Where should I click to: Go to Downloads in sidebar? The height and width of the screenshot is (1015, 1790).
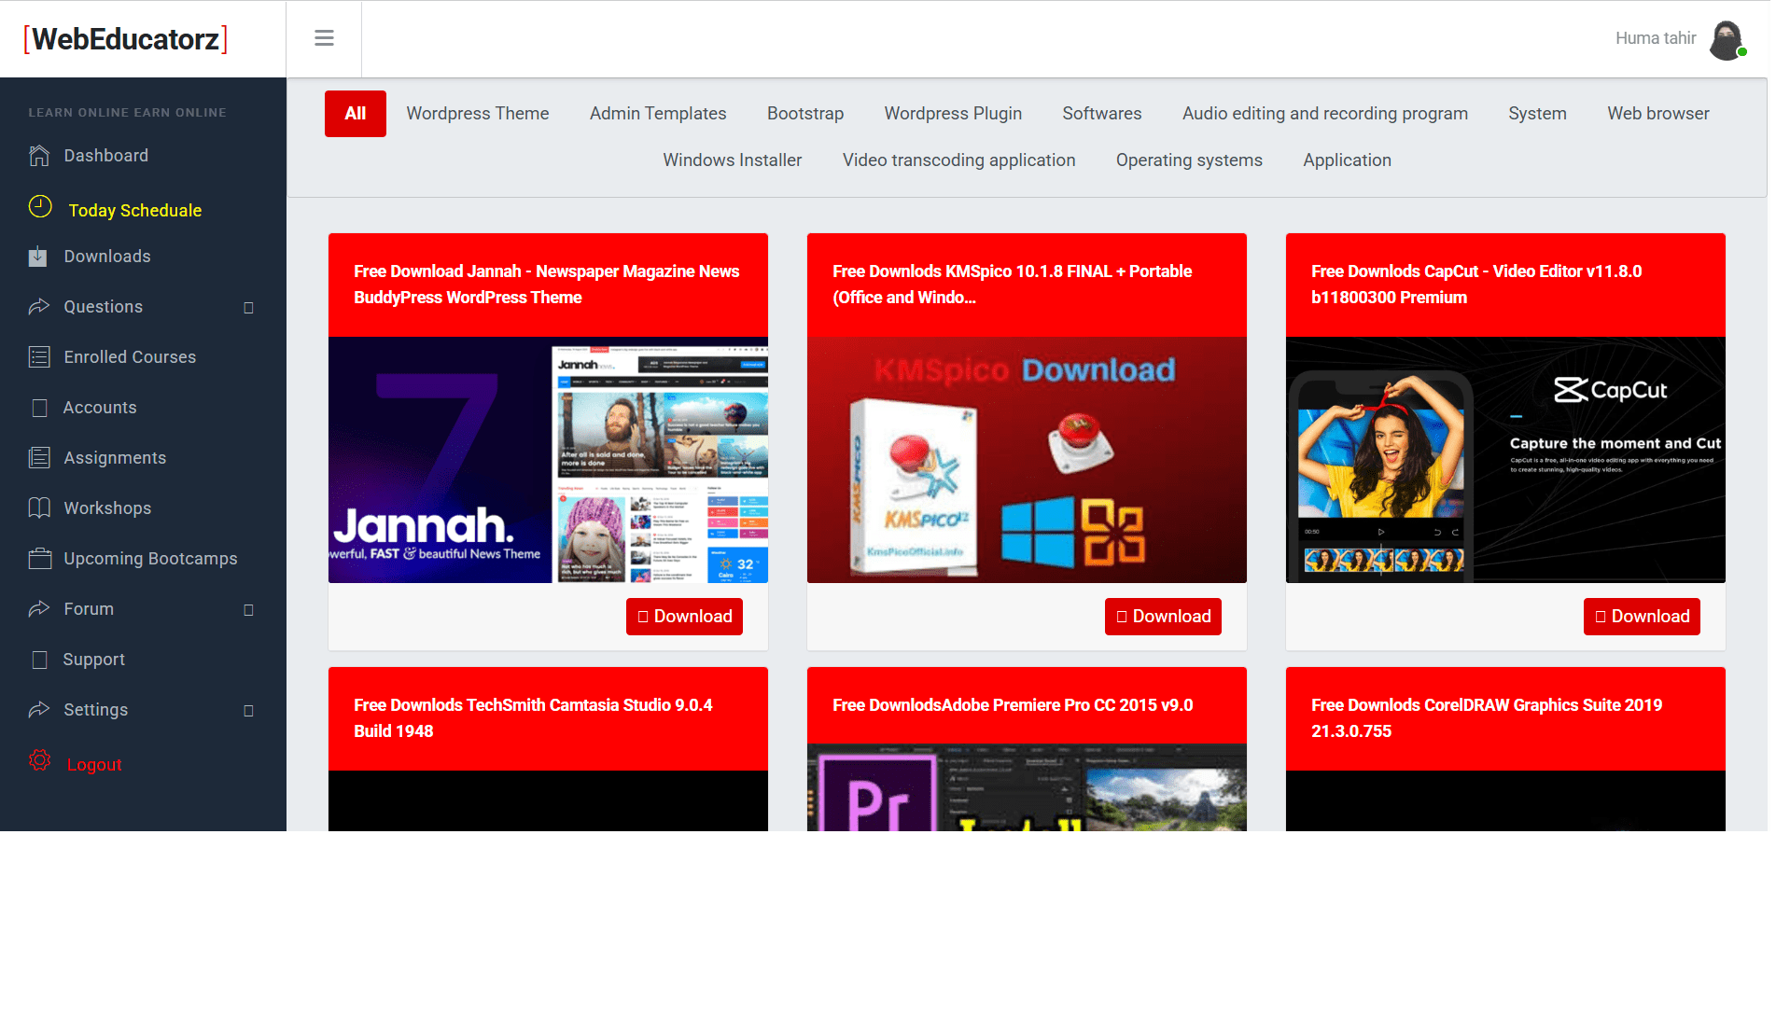pyautogui.click(x=107, y=257)
